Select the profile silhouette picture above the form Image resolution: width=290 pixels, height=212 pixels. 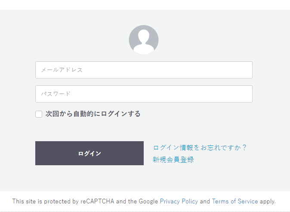tap(144, 40)
